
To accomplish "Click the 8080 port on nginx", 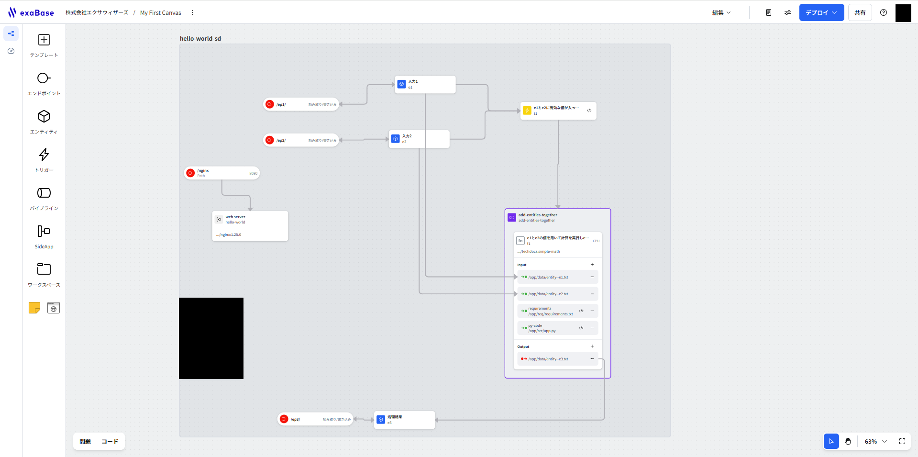I will [254, 173].
